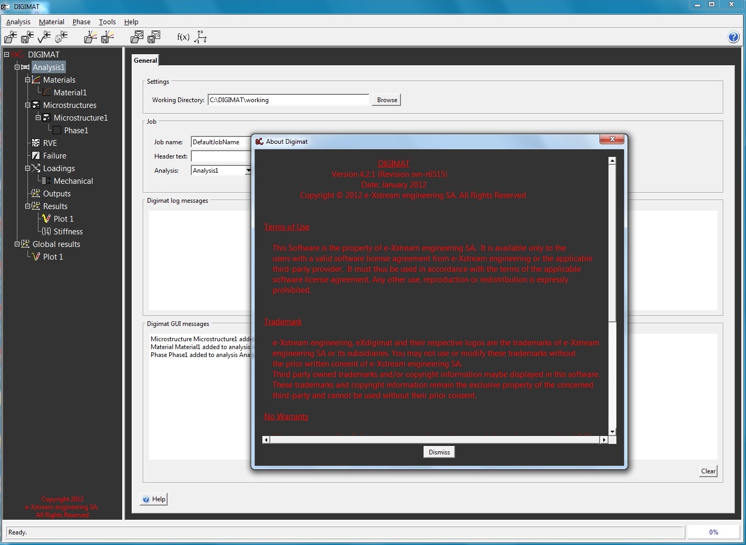This screenshot has height=545, width=746.
Task: Open the Analysis menu
Action: tap(18, 22)
